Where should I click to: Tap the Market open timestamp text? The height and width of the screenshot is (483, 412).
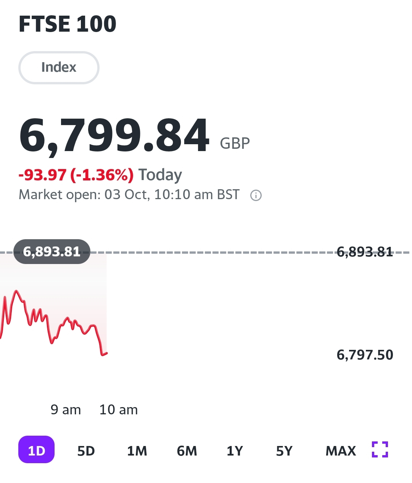(x=129, y=195)
